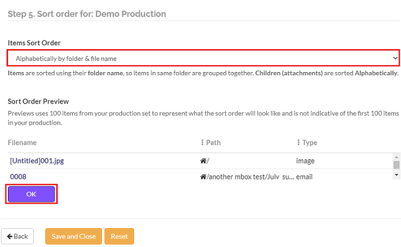Reset the sort order settings
Image resolution: width=401 pixels, height=247 pixels.
pyautogui.click(x=119, y=236)
